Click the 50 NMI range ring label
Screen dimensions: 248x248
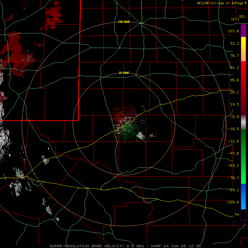(124, 73)
